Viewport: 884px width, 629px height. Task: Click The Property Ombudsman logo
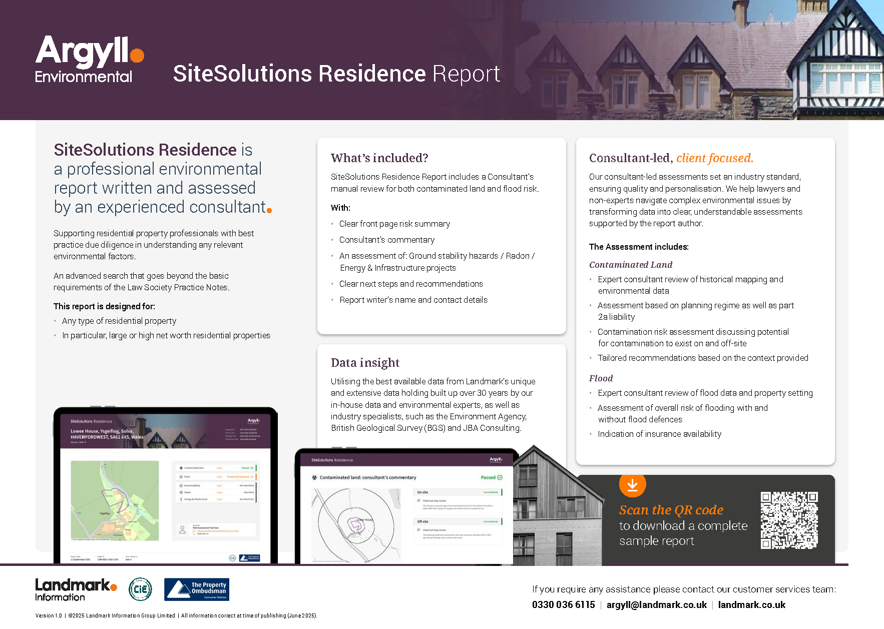(x=197, y=590)
